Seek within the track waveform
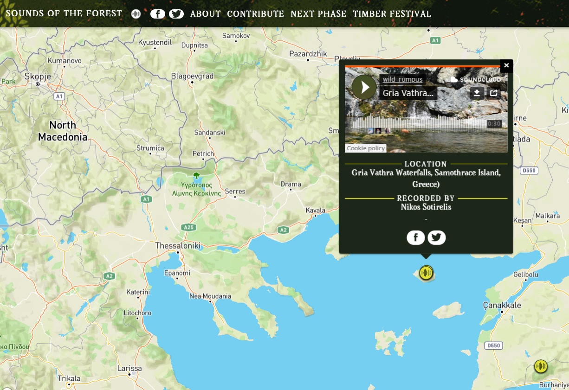 point(418,123)
